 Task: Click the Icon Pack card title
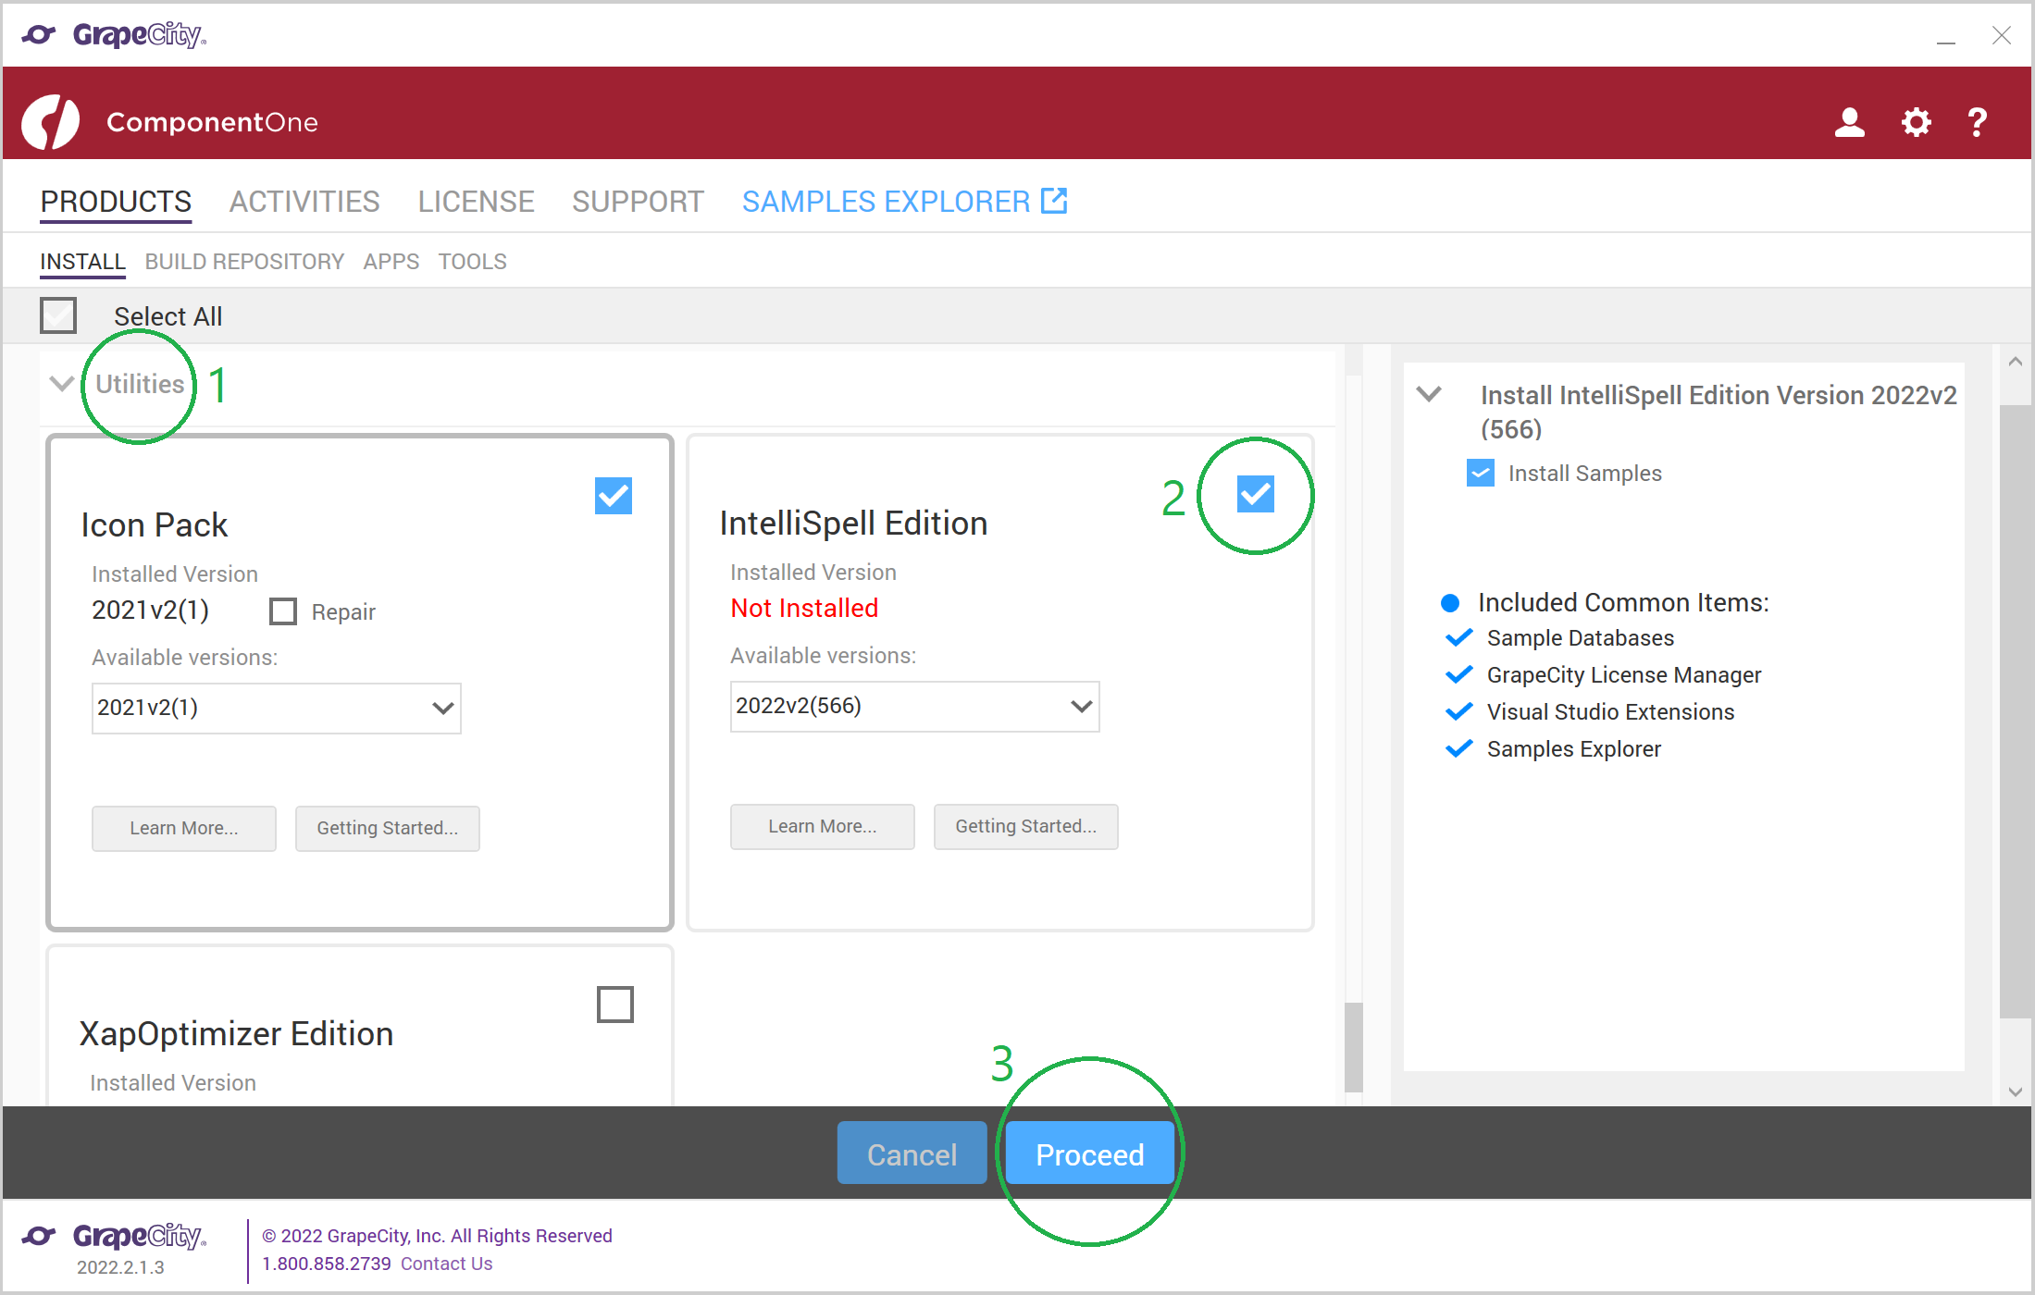(x=155, y=524)
